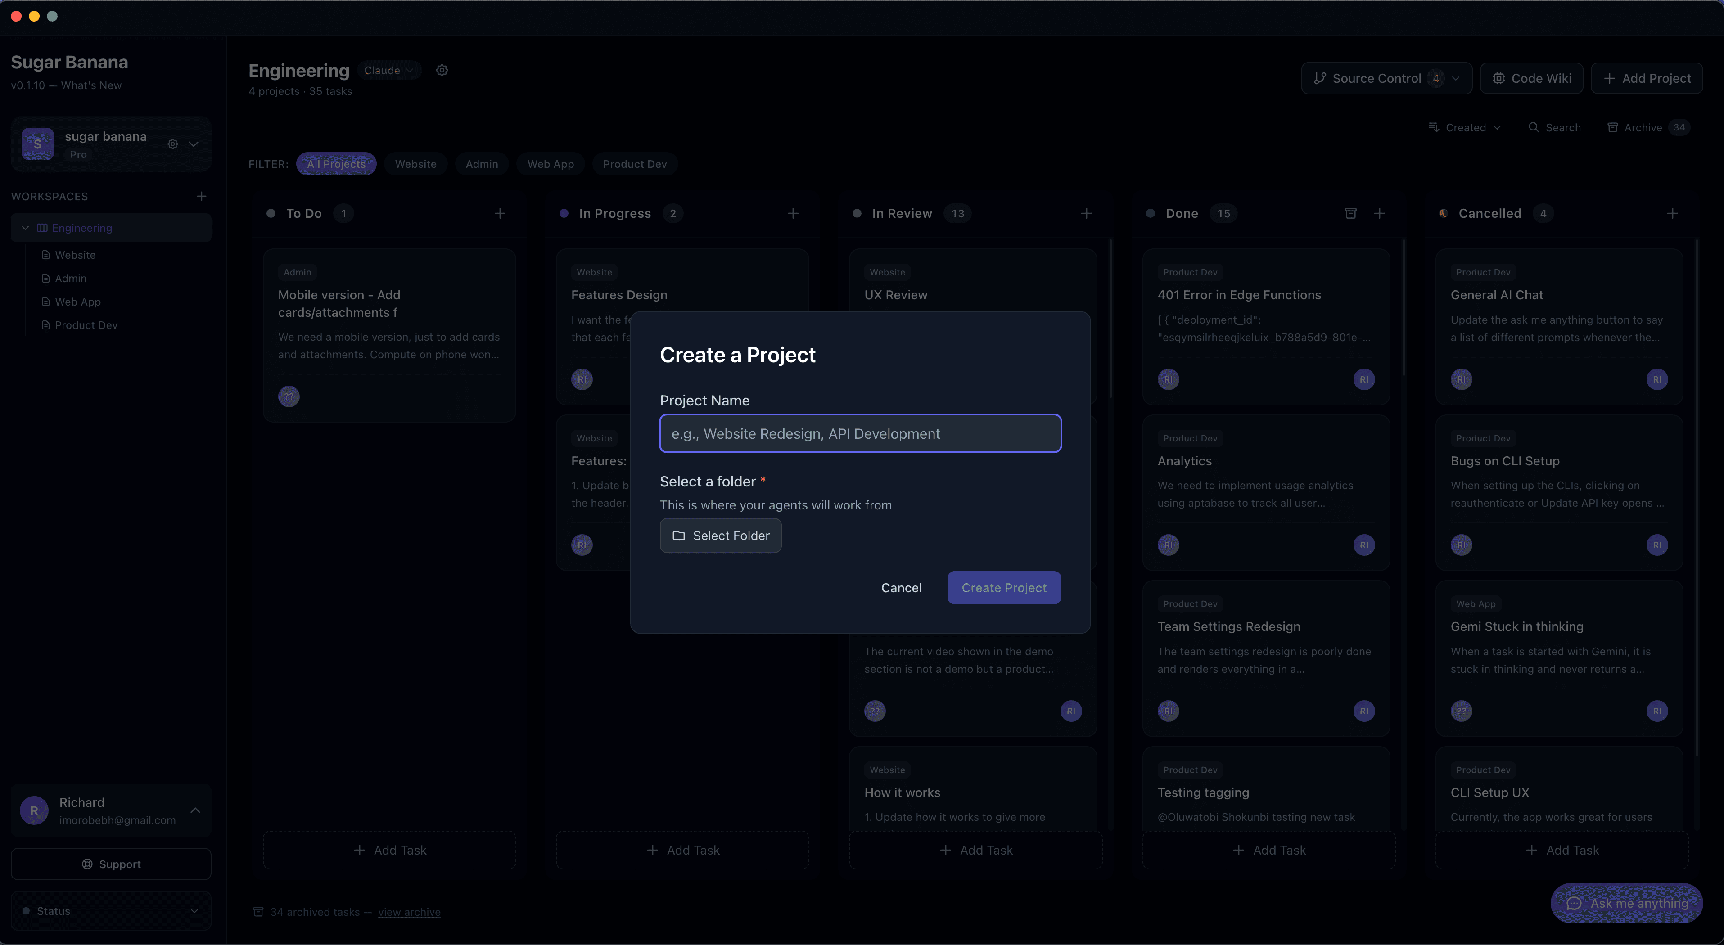The width and height of the screenshot is (1724, 945).
Task: Open the Engineering board settings gear
Action: click(x=442, y=70)
